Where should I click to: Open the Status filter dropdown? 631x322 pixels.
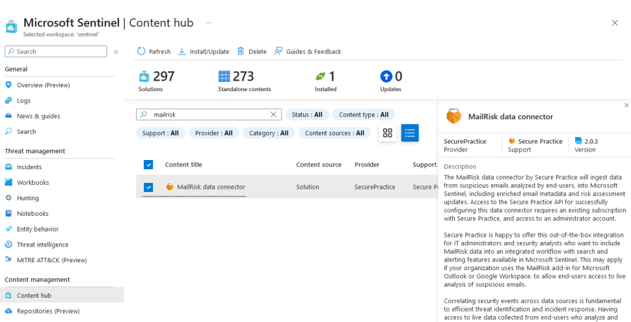pos(306,115)
